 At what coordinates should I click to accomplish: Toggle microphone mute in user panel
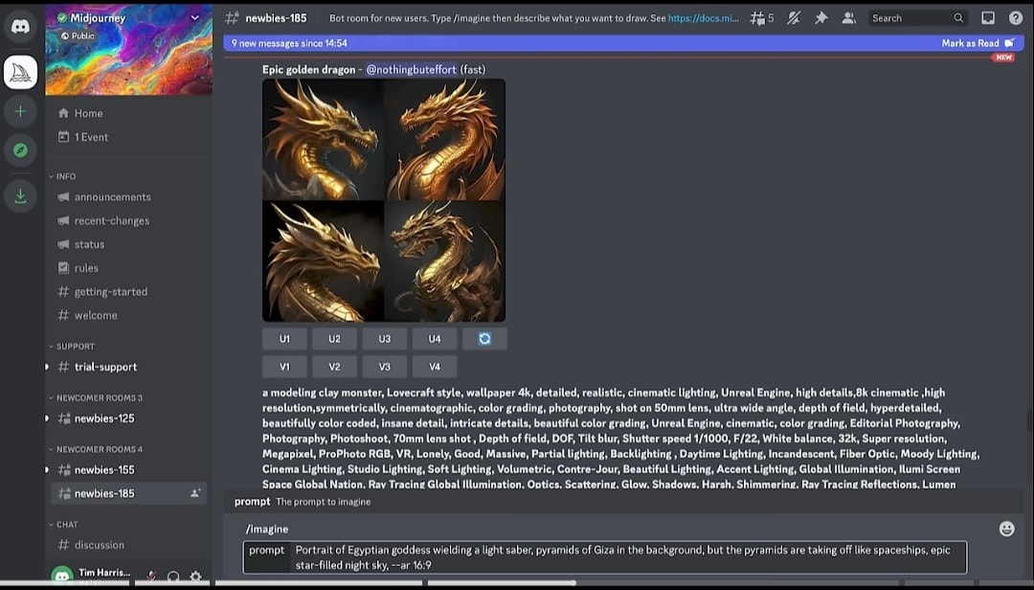(x=151, y=577)
